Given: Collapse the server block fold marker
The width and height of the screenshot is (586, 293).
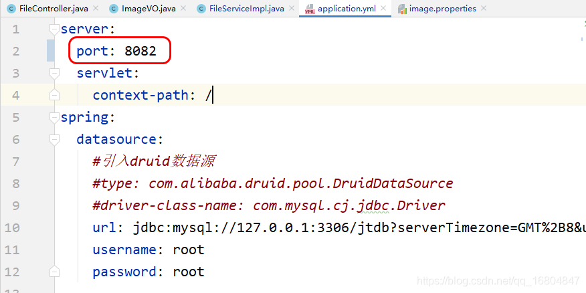Looking at the screenshot, I should (55, 29).
